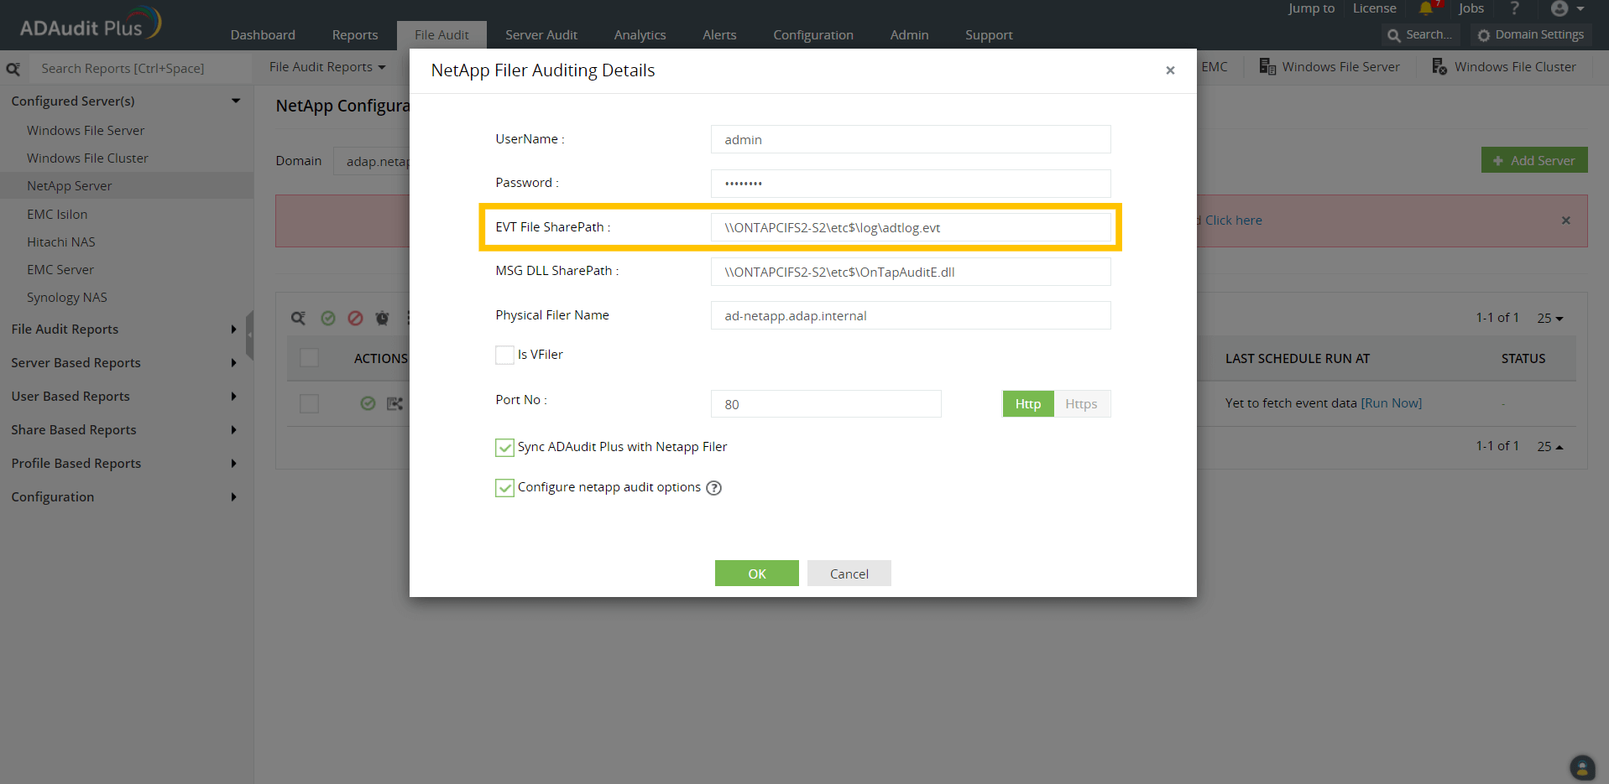Toggle Configure netapp audit options checkbox

(504, 488)
